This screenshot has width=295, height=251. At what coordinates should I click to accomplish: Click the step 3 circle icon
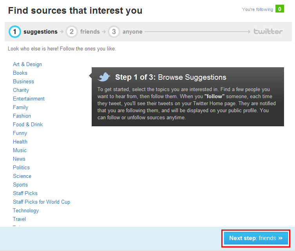pos(114,32)
